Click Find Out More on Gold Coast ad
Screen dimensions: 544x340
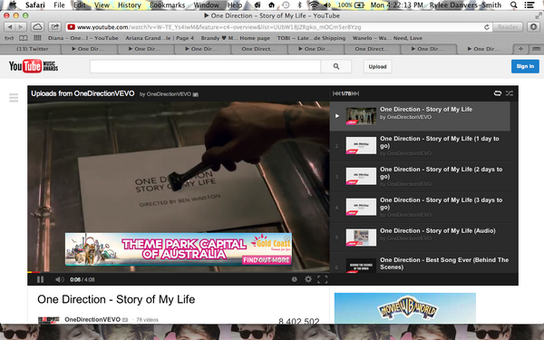(266, 260)
